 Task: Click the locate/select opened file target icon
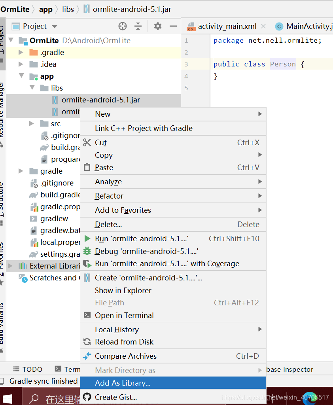123,26
